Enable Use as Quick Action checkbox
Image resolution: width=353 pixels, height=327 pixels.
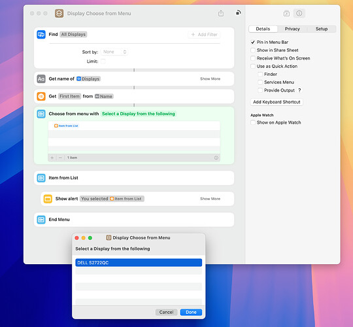point(253,66)
